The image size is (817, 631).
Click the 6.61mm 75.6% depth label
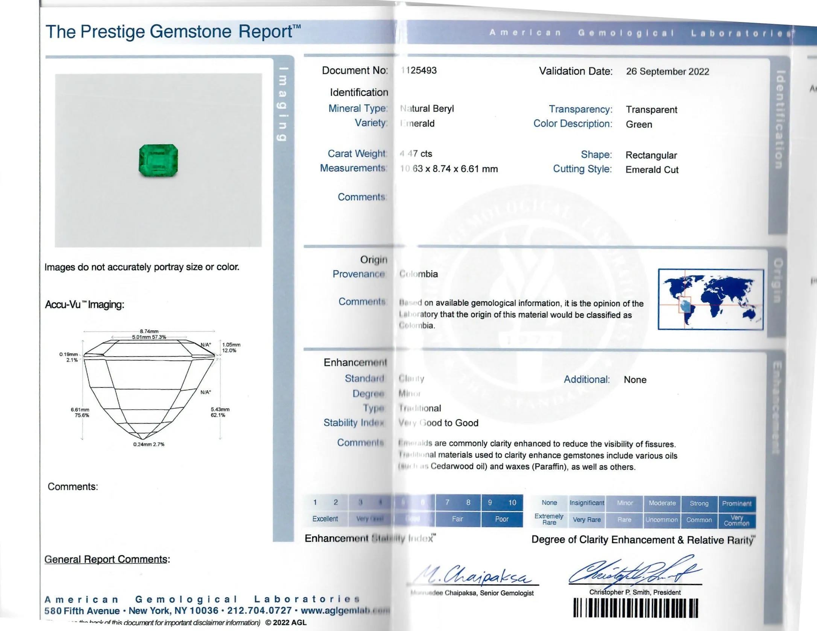coord(80,413)
